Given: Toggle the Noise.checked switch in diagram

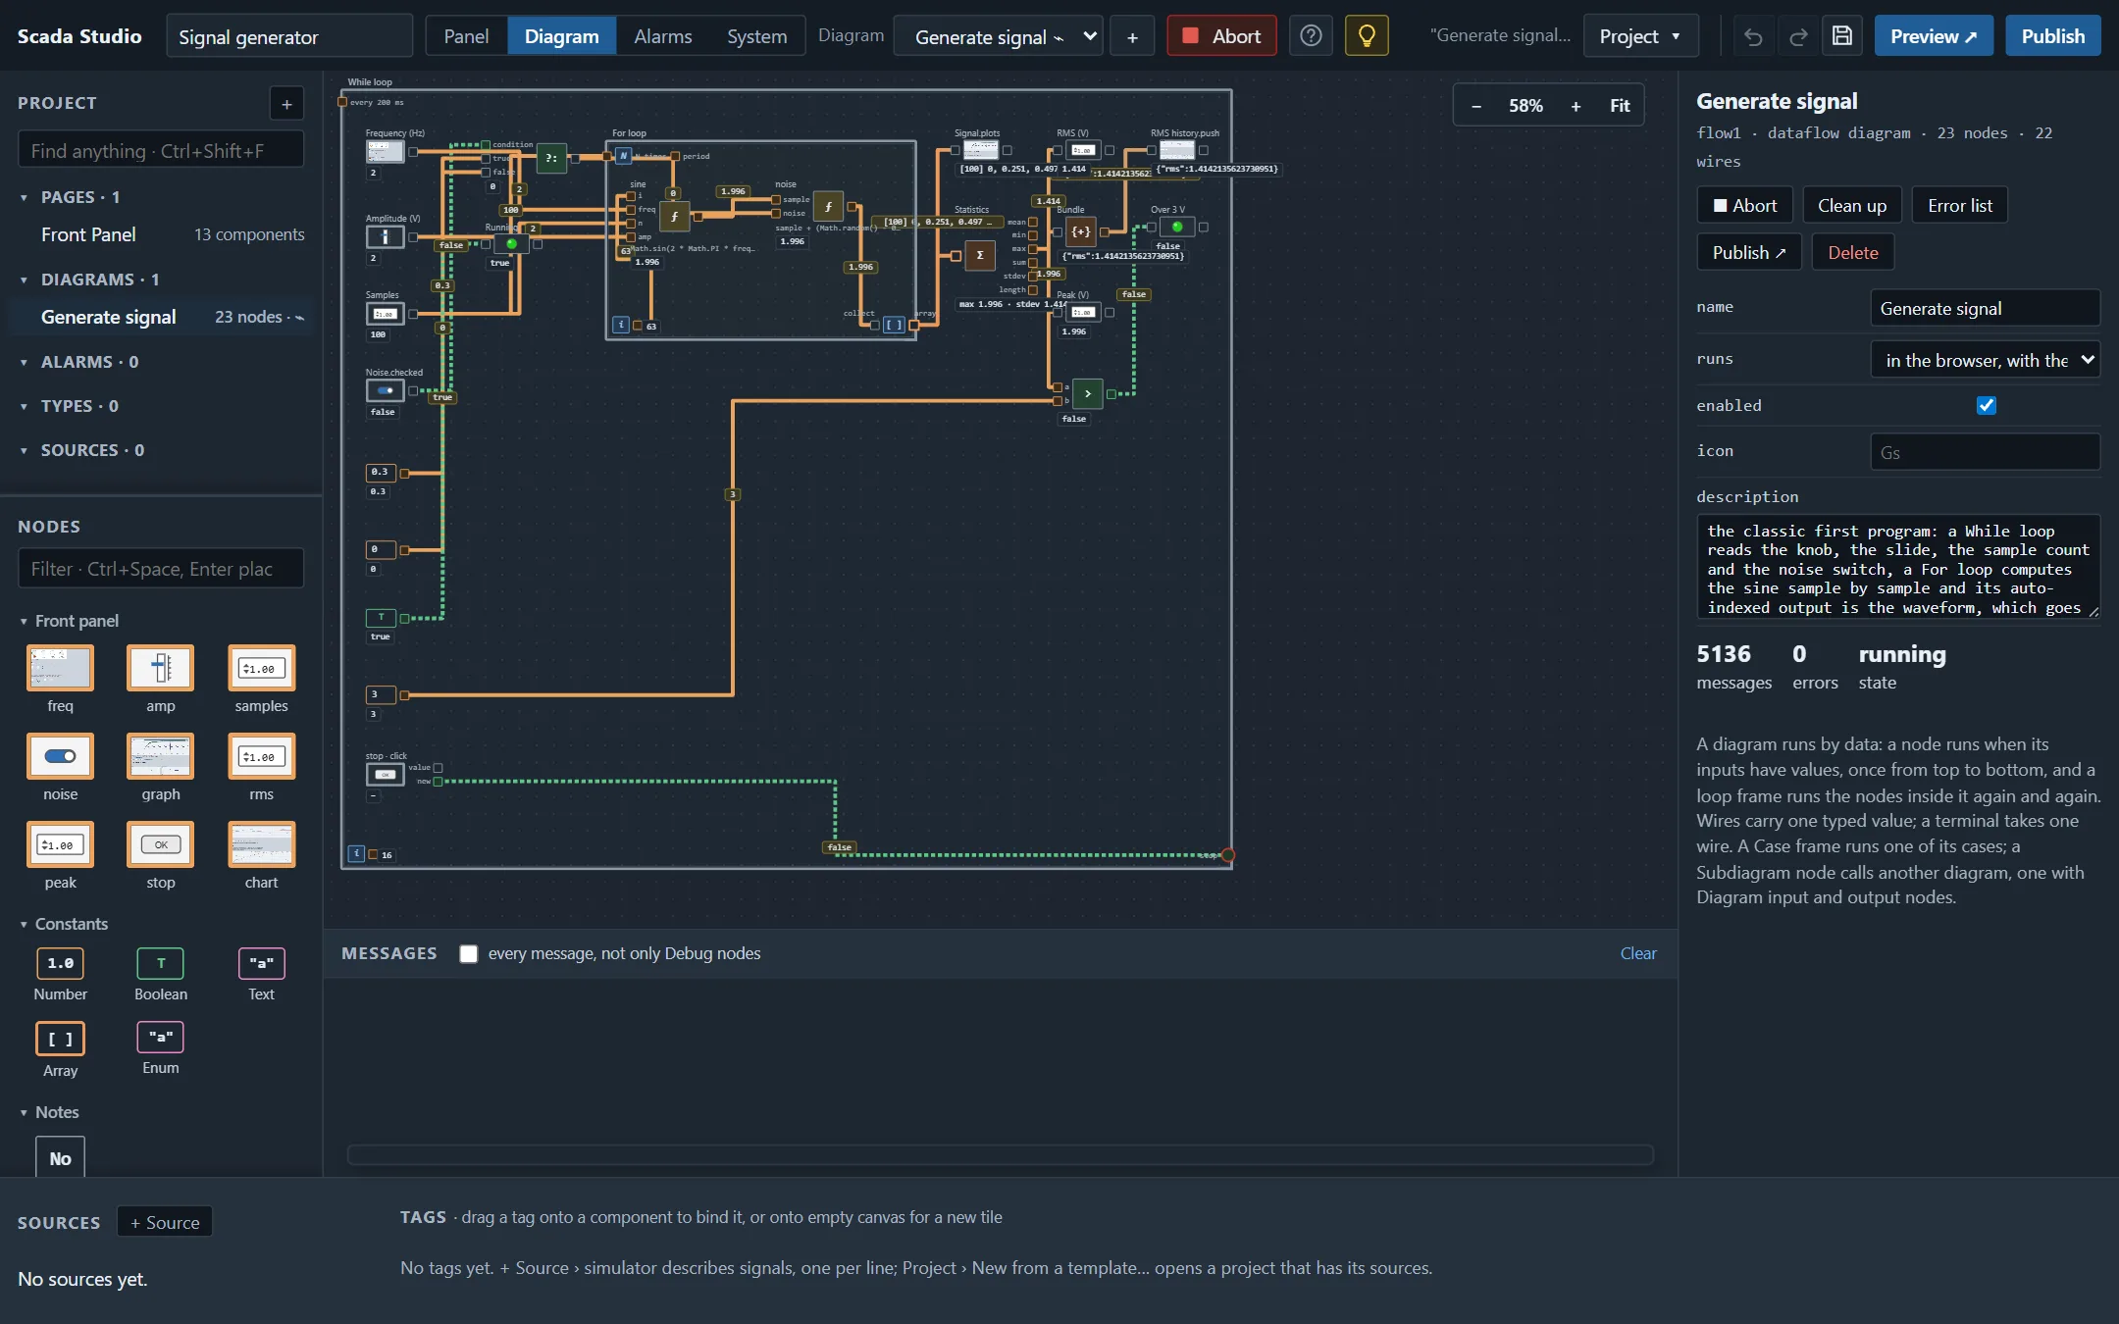Looking at the screenshot, I should tap(385, 390).
